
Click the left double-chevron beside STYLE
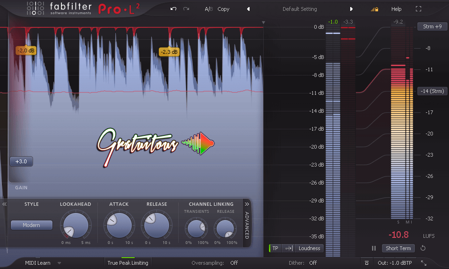(4, 204)
